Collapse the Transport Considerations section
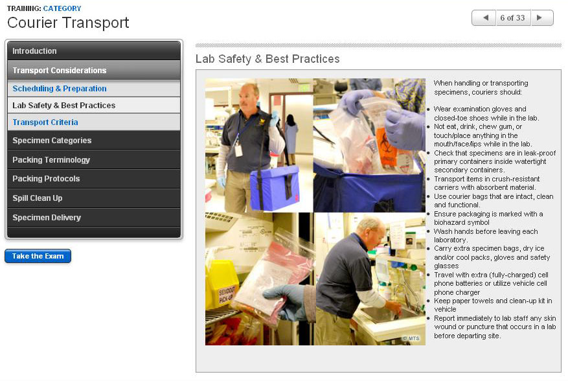The height and width of the screenshot is (381, 568). (93, 71)
